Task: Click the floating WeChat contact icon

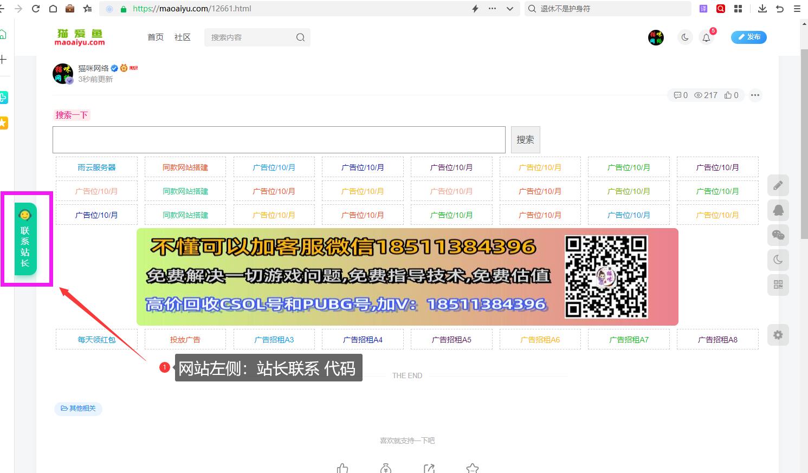Action: click(x=778, y=235)
